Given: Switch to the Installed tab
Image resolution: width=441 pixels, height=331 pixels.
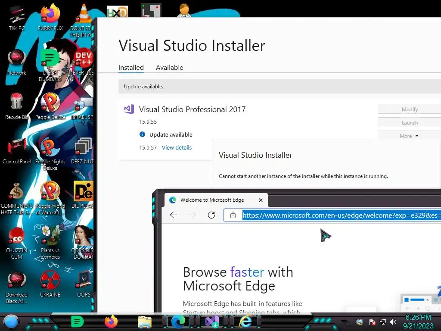Looking at the screenshot, I should tap(131, 68).
